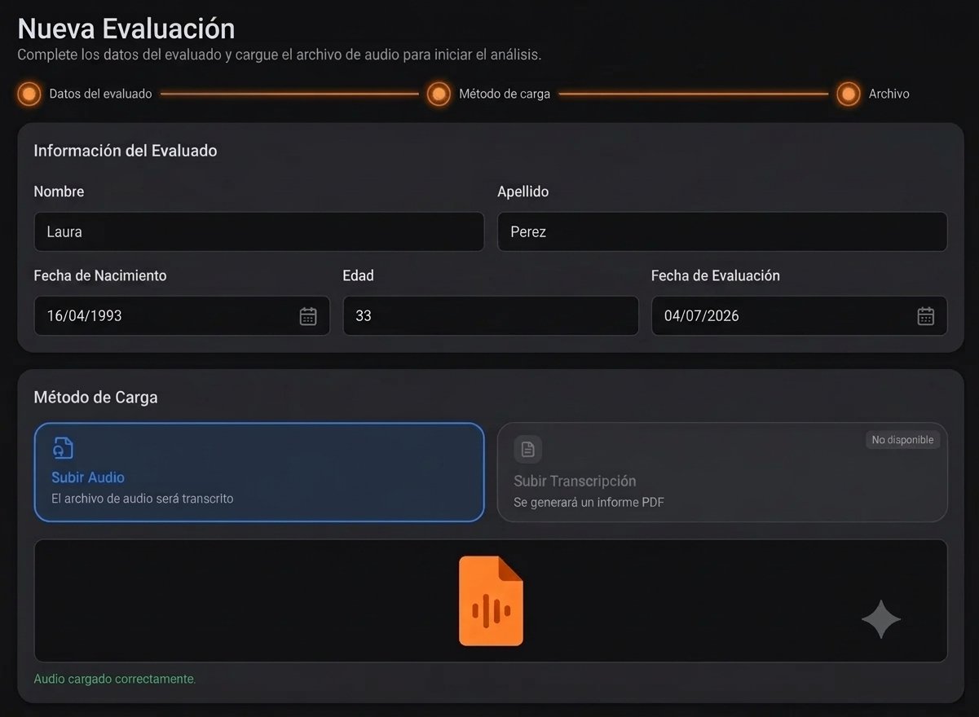Click the Se generará un informe PDF text
The width and height of the screenshot is (979, 717).
coord(589,503)
